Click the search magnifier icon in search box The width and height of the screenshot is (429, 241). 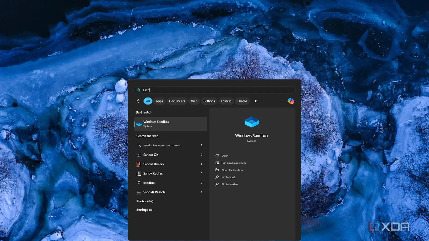(x=138, y=90)
